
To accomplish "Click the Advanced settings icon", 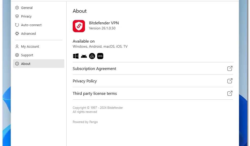I will pyautogui.click(x=17, y=33).
